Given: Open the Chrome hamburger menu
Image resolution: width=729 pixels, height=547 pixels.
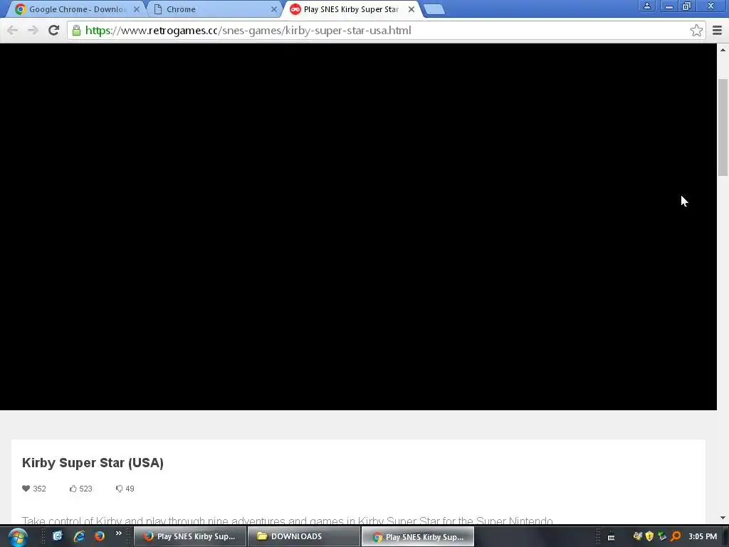Looking at the screenshot, I should click(717, 30).
